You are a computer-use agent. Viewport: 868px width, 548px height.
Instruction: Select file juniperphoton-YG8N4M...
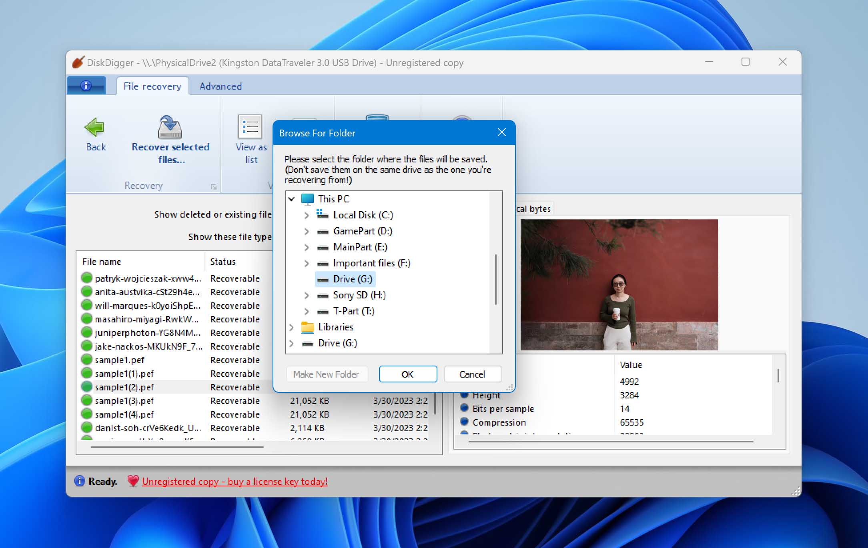(148, 333)
